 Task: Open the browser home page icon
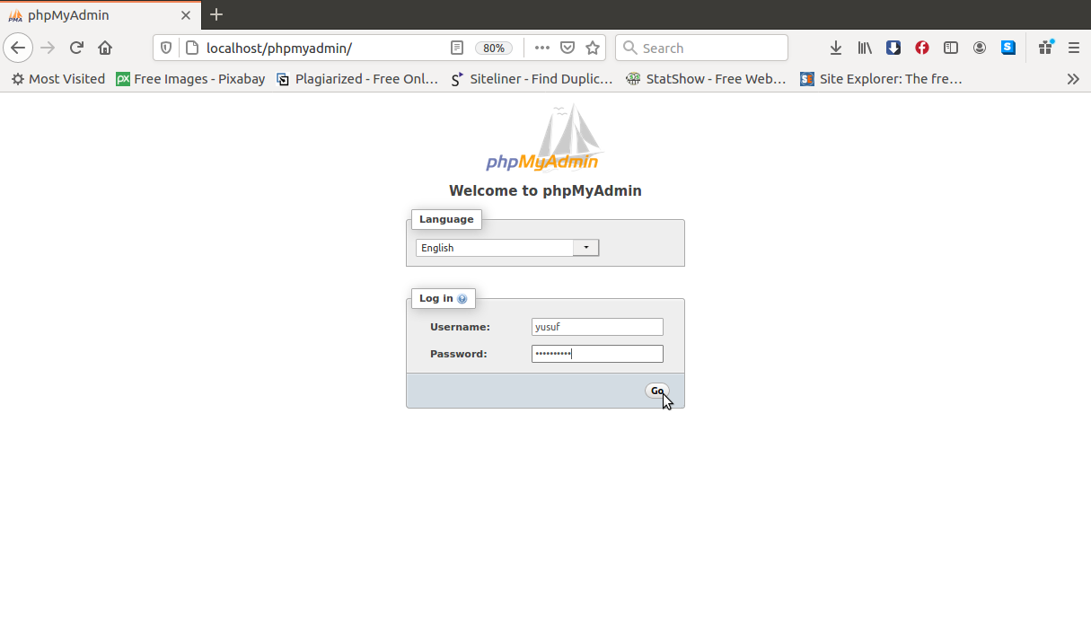[x=105, y=48]
